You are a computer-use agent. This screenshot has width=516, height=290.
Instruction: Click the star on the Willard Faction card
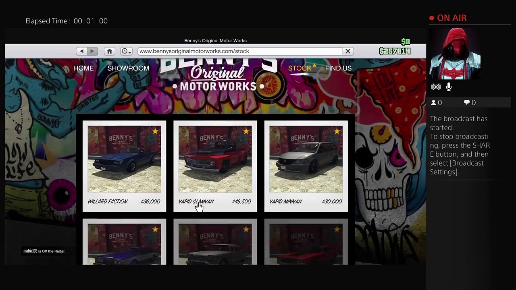click(155, 131)
